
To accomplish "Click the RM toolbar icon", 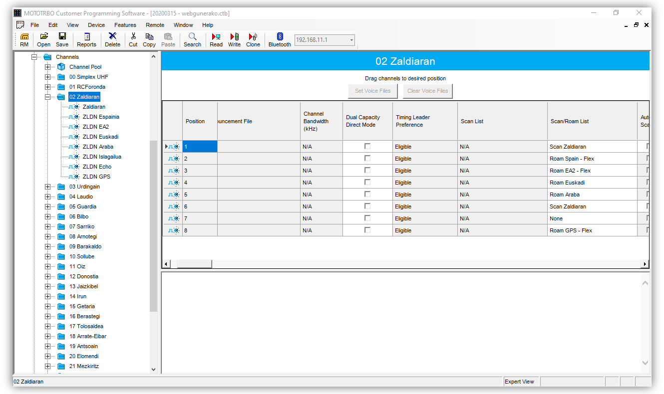I will tap(24, 39).
